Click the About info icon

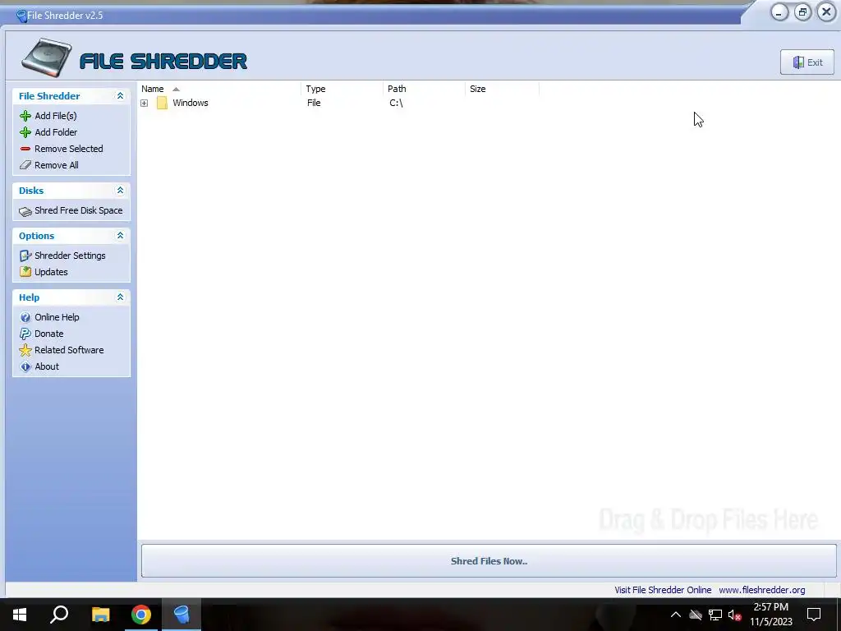coord(25,367)
